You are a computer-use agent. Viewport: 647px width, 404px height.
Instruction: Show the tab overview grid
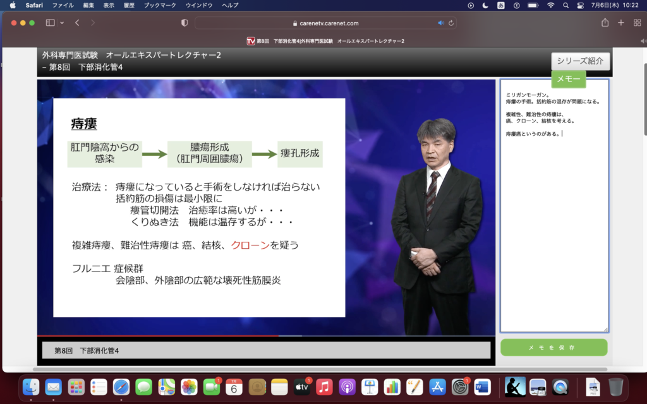click(x=636, y=23)
